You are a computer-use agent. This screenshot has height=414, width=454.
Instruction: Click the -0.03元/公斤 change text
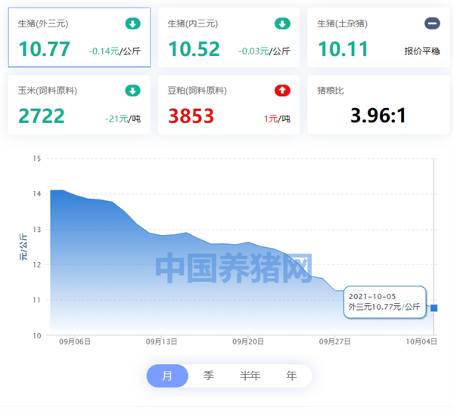[264, 51]
